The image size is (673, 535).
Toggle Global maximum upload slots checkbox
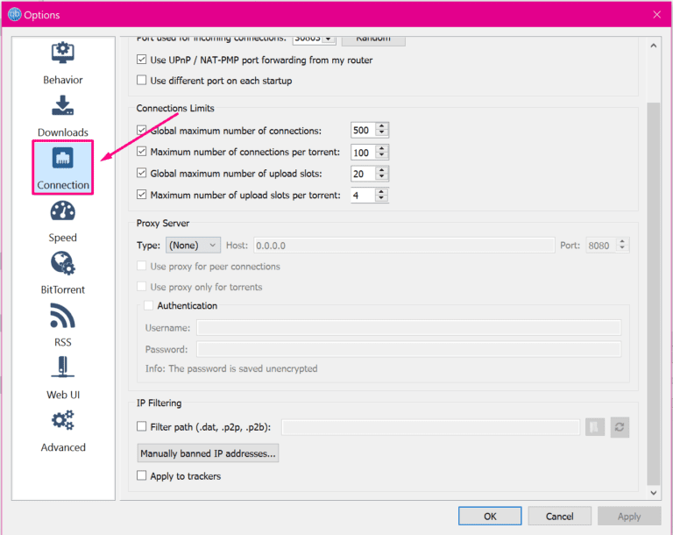(x=141, y=173)
